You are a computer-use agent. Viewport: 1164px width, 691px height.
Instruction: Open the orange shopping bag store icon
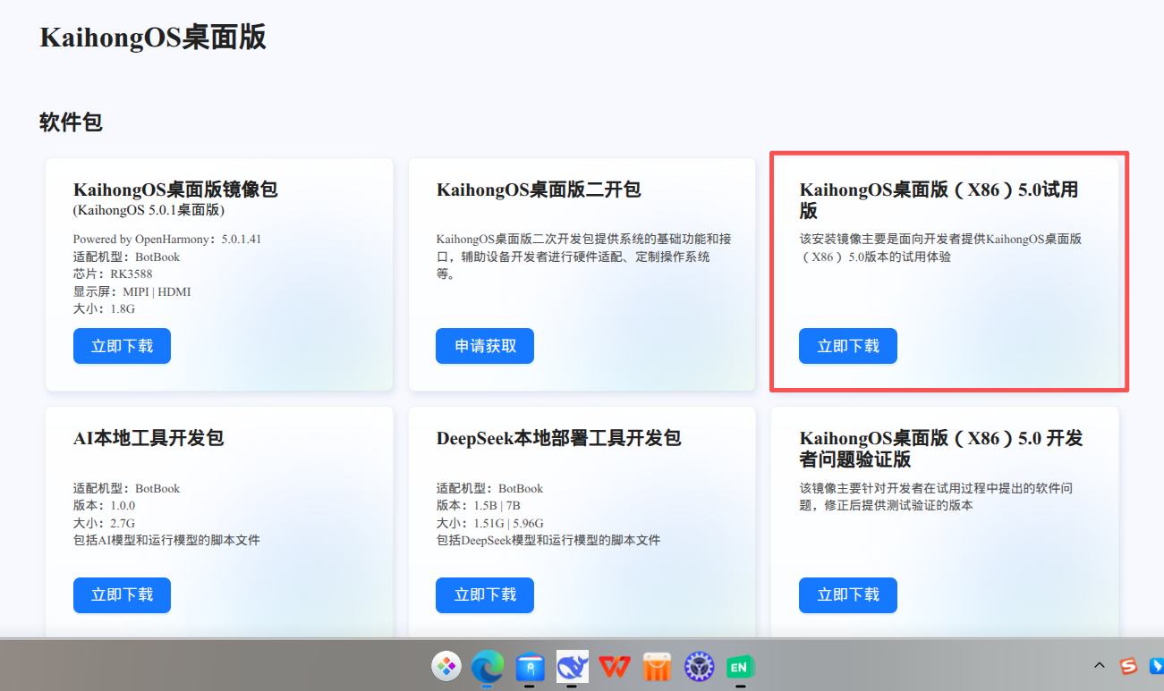[x=657, y=666]
